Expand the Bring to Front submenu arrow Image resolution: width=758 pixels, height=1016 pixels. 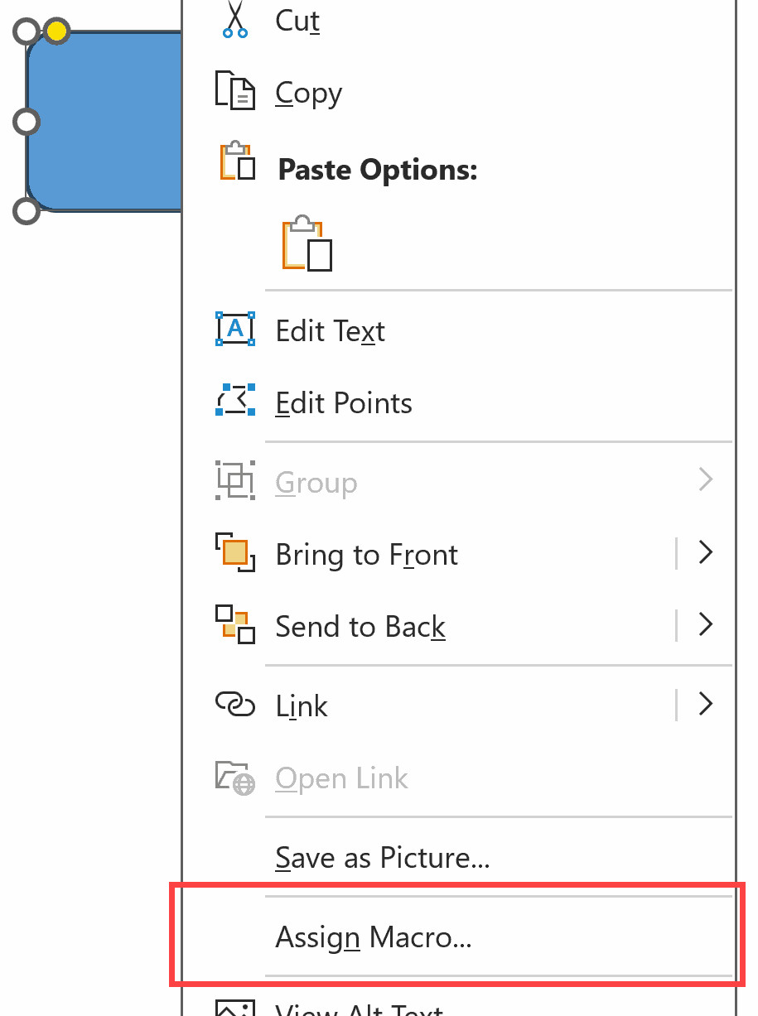coord(706,553)
